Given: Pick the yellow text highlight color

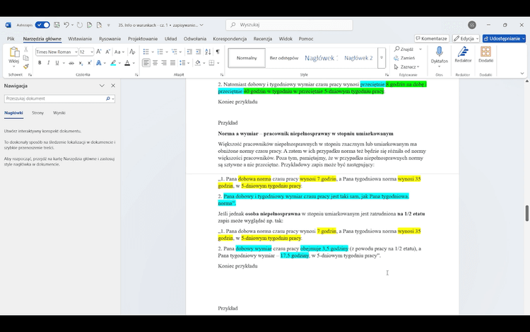Looking at the screenshot, I should pos(111,63).
